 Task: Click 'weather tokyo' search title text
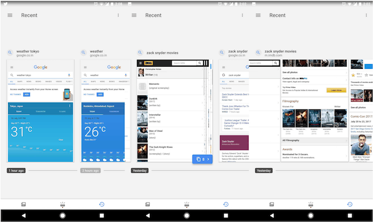28,51
